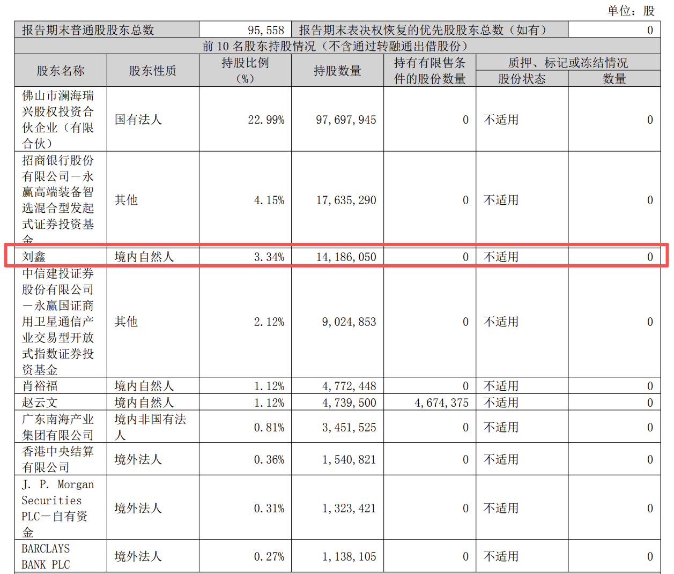Click the 股份状态 sub-header cell

[522, 79]
